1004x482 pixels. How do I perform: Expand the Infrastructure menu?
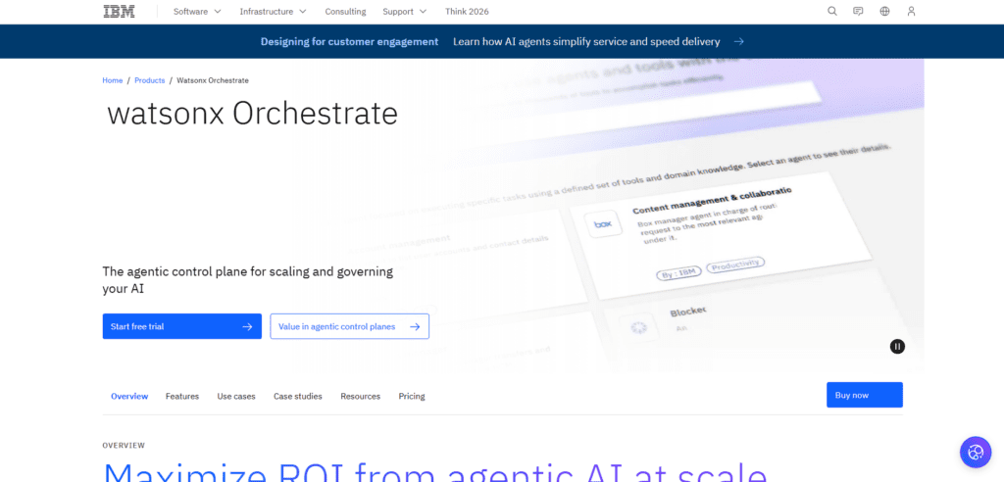(273, 12)
